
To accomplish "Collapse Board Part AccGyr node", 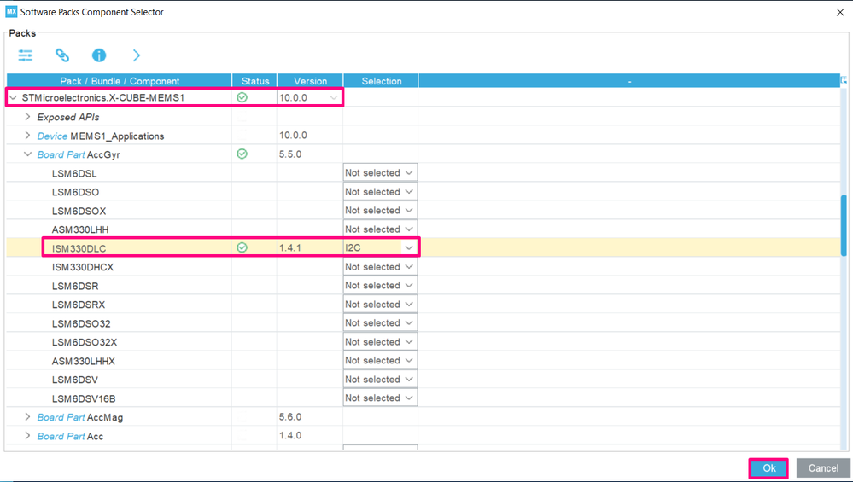I will point(27,154).
